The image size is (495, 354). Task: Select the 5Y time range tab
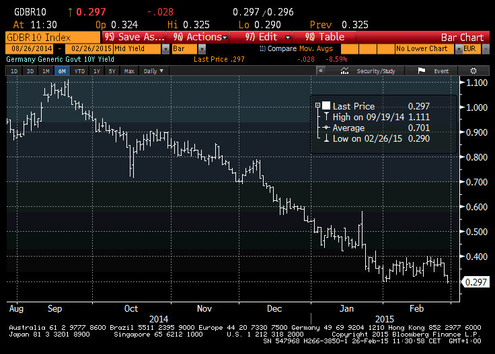(112, 71)
